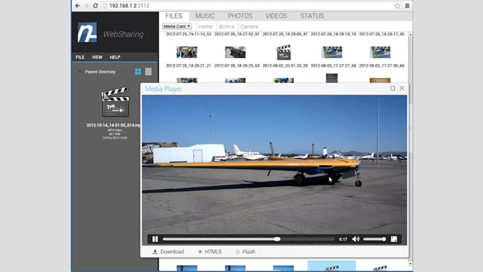Switch to grid view in sidebar
Image resolution: width=483 pixels, height=272 pixels.
(138, 72)
